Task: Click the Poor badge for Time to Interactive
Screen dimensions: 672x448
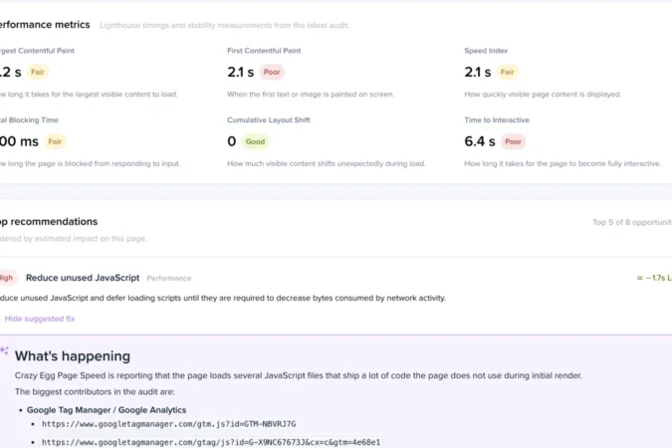Action: [513, 141]
